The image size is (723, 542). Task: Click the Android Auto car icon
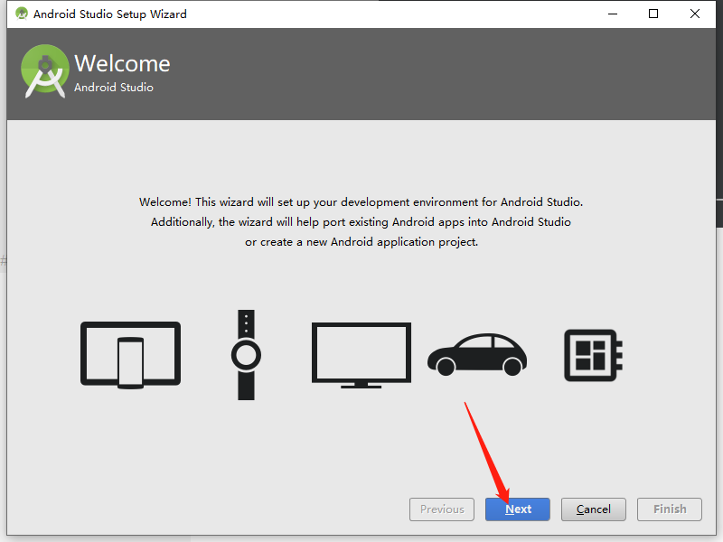click(477, 354)
